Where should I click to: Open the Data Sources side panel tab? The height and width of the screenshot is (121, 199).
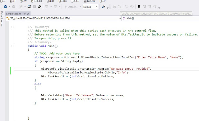pyautogui.click(x=2, y=19)
